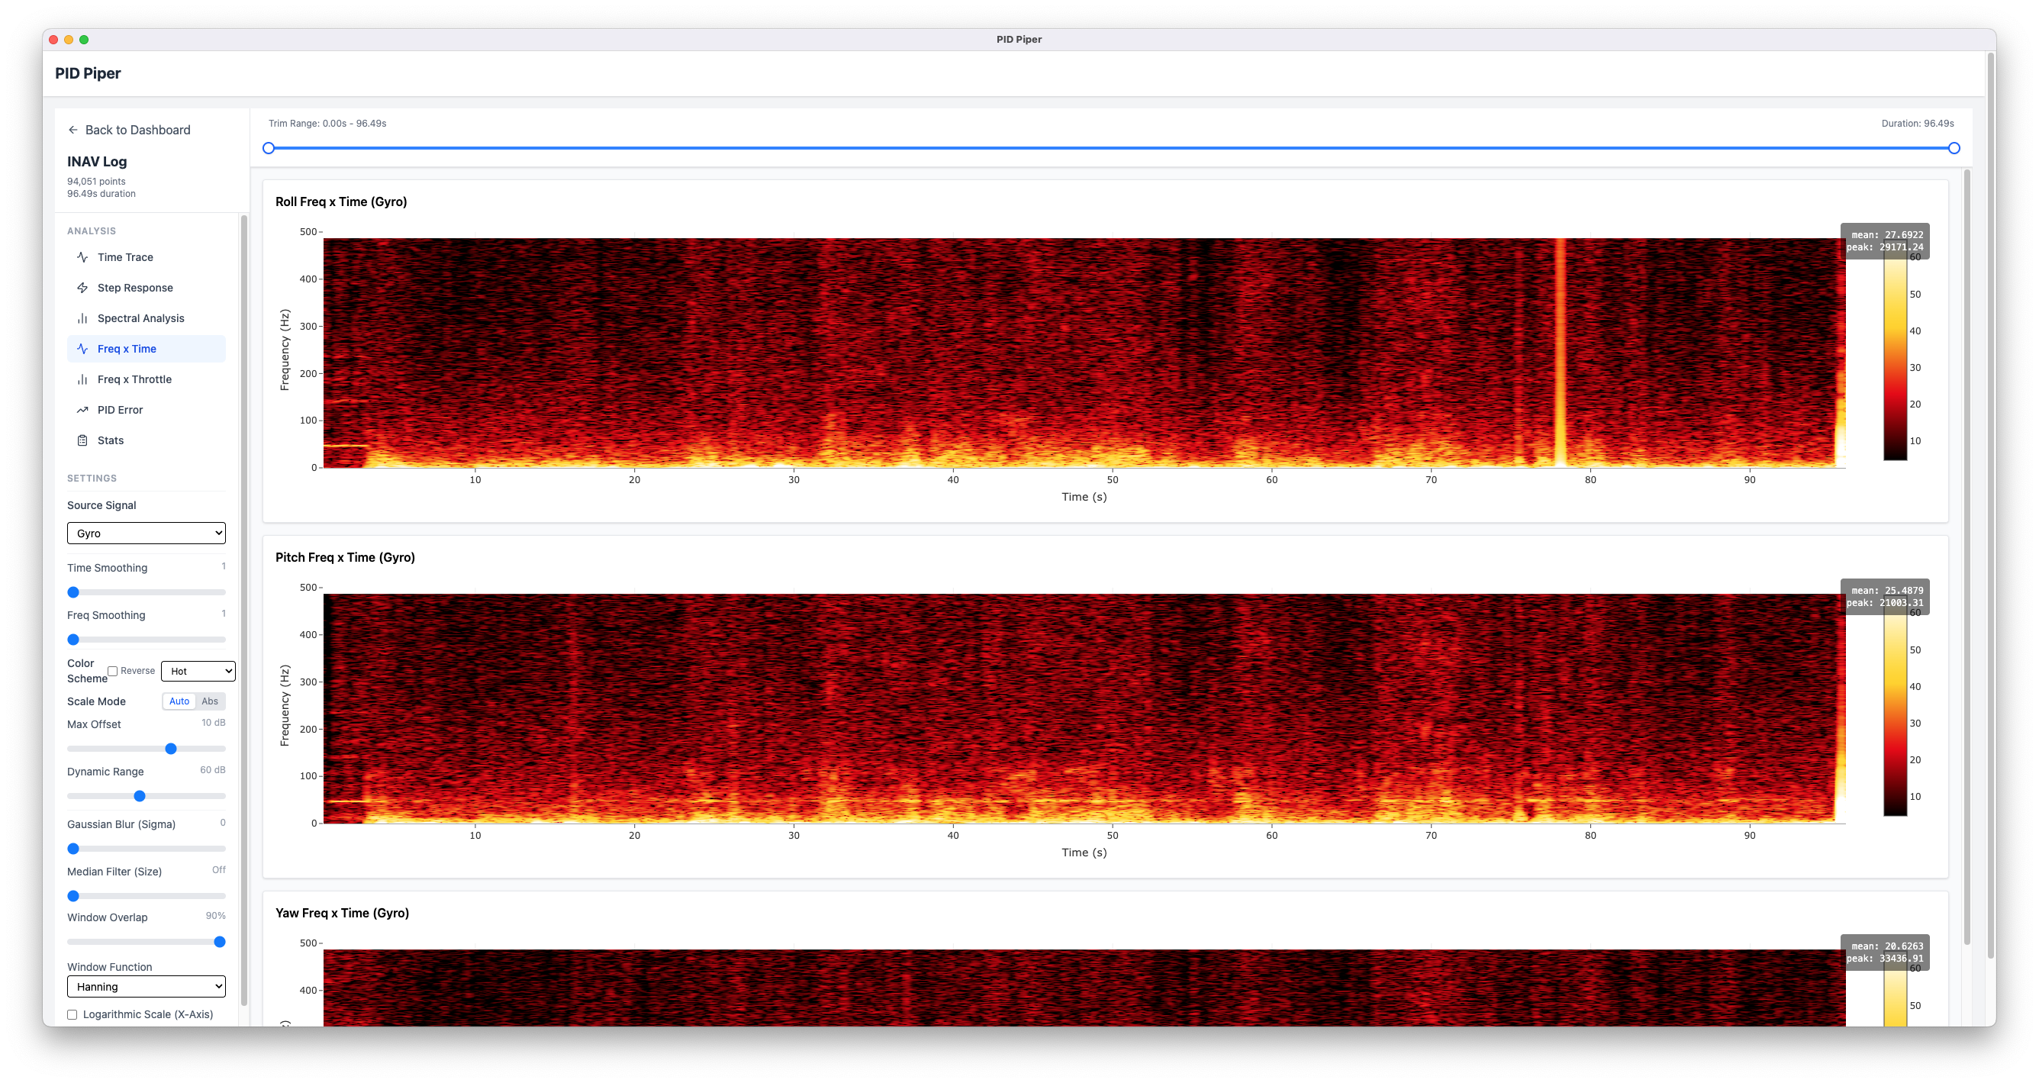Click the Yaw Freq x Time spectrogram
The width and height of the screenshot is (2039, 1083).
coord(1084,987)
